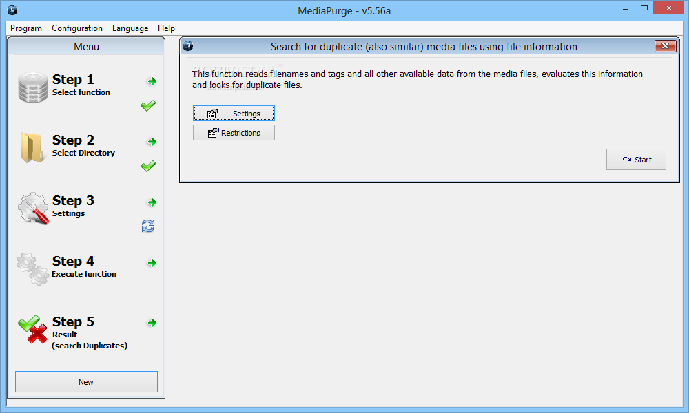Start the duplicate search

[x=636, y=160]
